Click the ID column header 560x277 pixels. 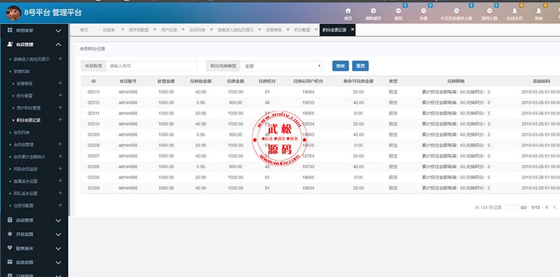pos(93,82)
